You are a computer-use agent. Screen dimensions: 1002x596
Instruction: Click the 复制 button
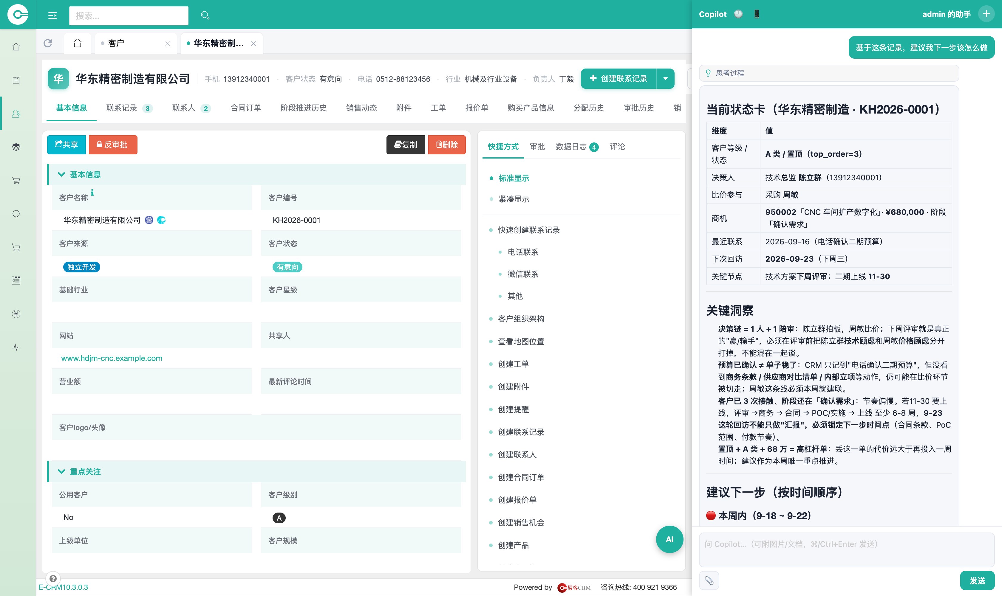click(x=406, y=145)
